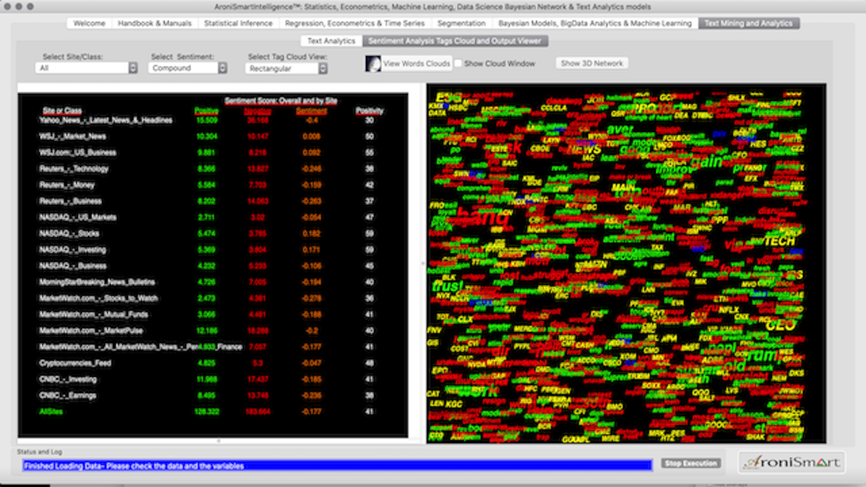Click the WSJ Market_News row name

(72, 137)
